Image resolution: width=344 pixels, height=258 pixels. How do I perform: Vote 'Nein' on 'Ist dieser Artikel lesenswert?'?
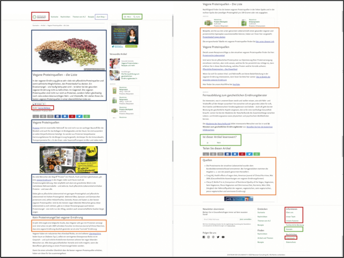219,143
